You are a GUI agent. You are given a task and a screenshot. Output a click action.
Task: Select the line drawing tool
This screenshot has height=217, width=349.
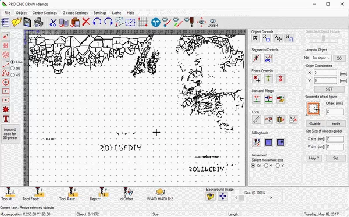click(x=6, y=65)
